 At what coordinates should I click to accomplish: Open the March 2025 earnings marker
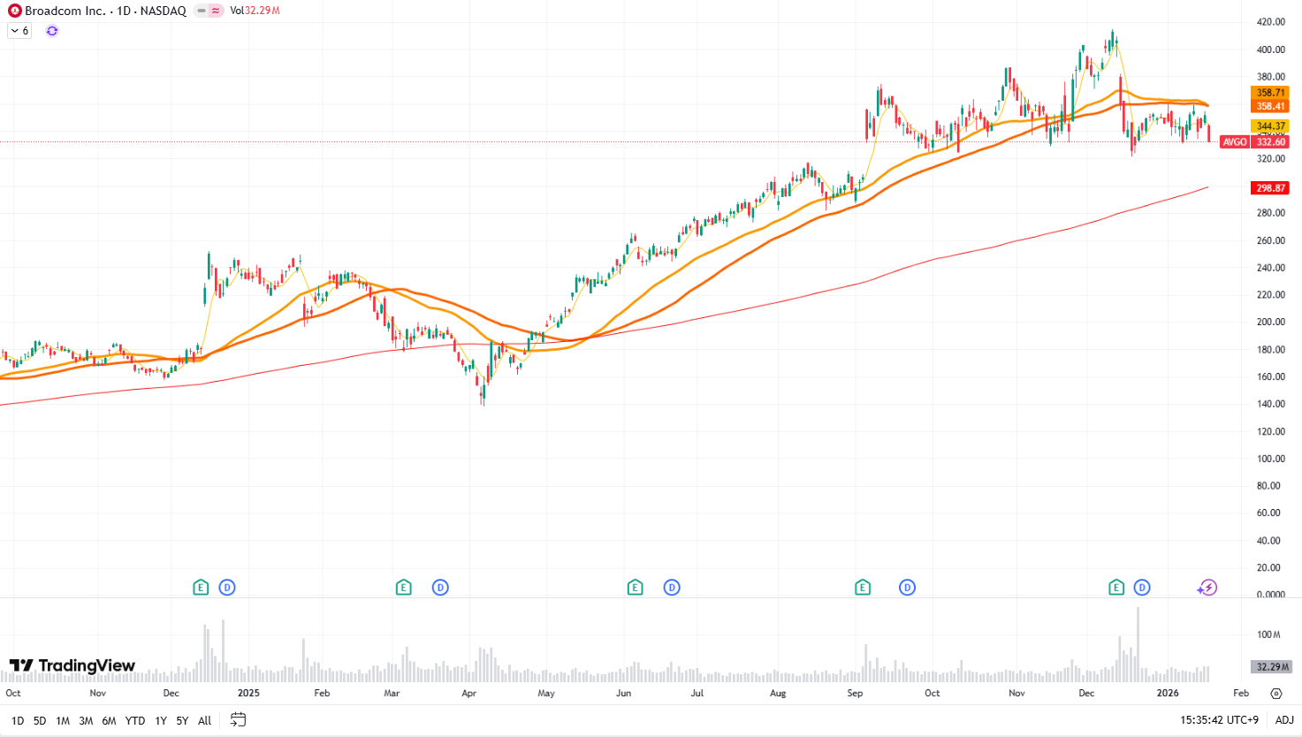pyautogui.click(x=404, y=587)
